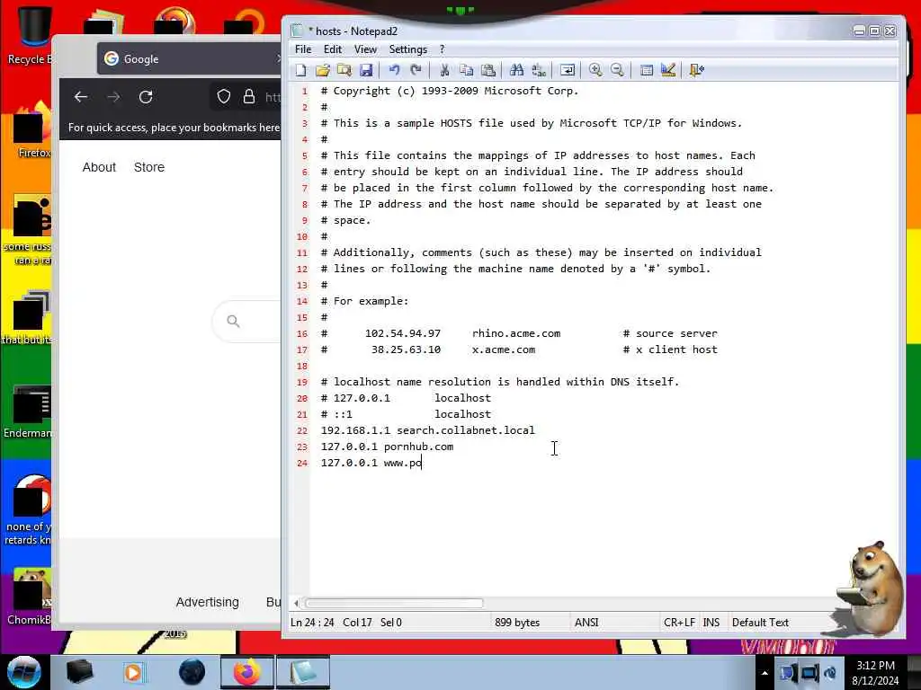921x690 pixels.
Task: Click the 'Sel 0' status bar entry
Action: 391,623
